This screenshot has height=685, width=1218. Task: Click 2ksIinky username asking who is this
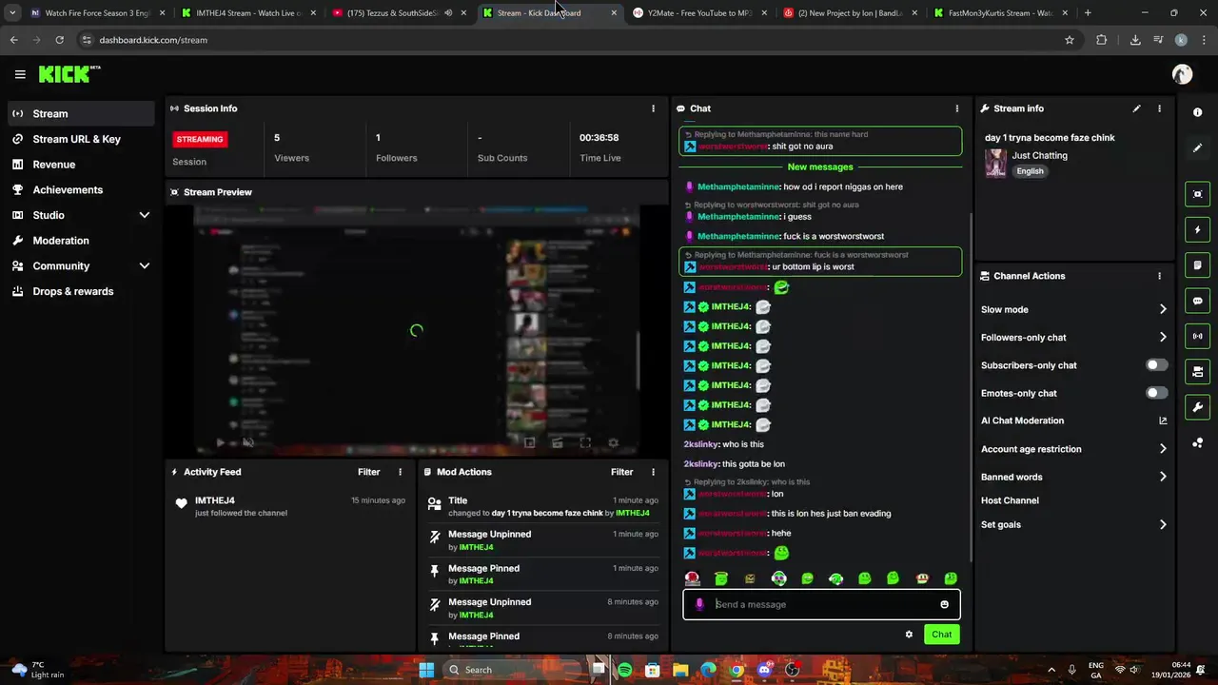pos(700,444)
